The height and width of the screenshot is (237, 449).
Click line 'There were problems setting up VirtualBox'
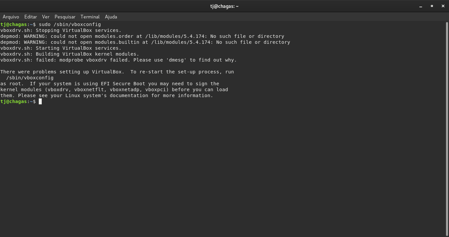click(x=117, y=72)
